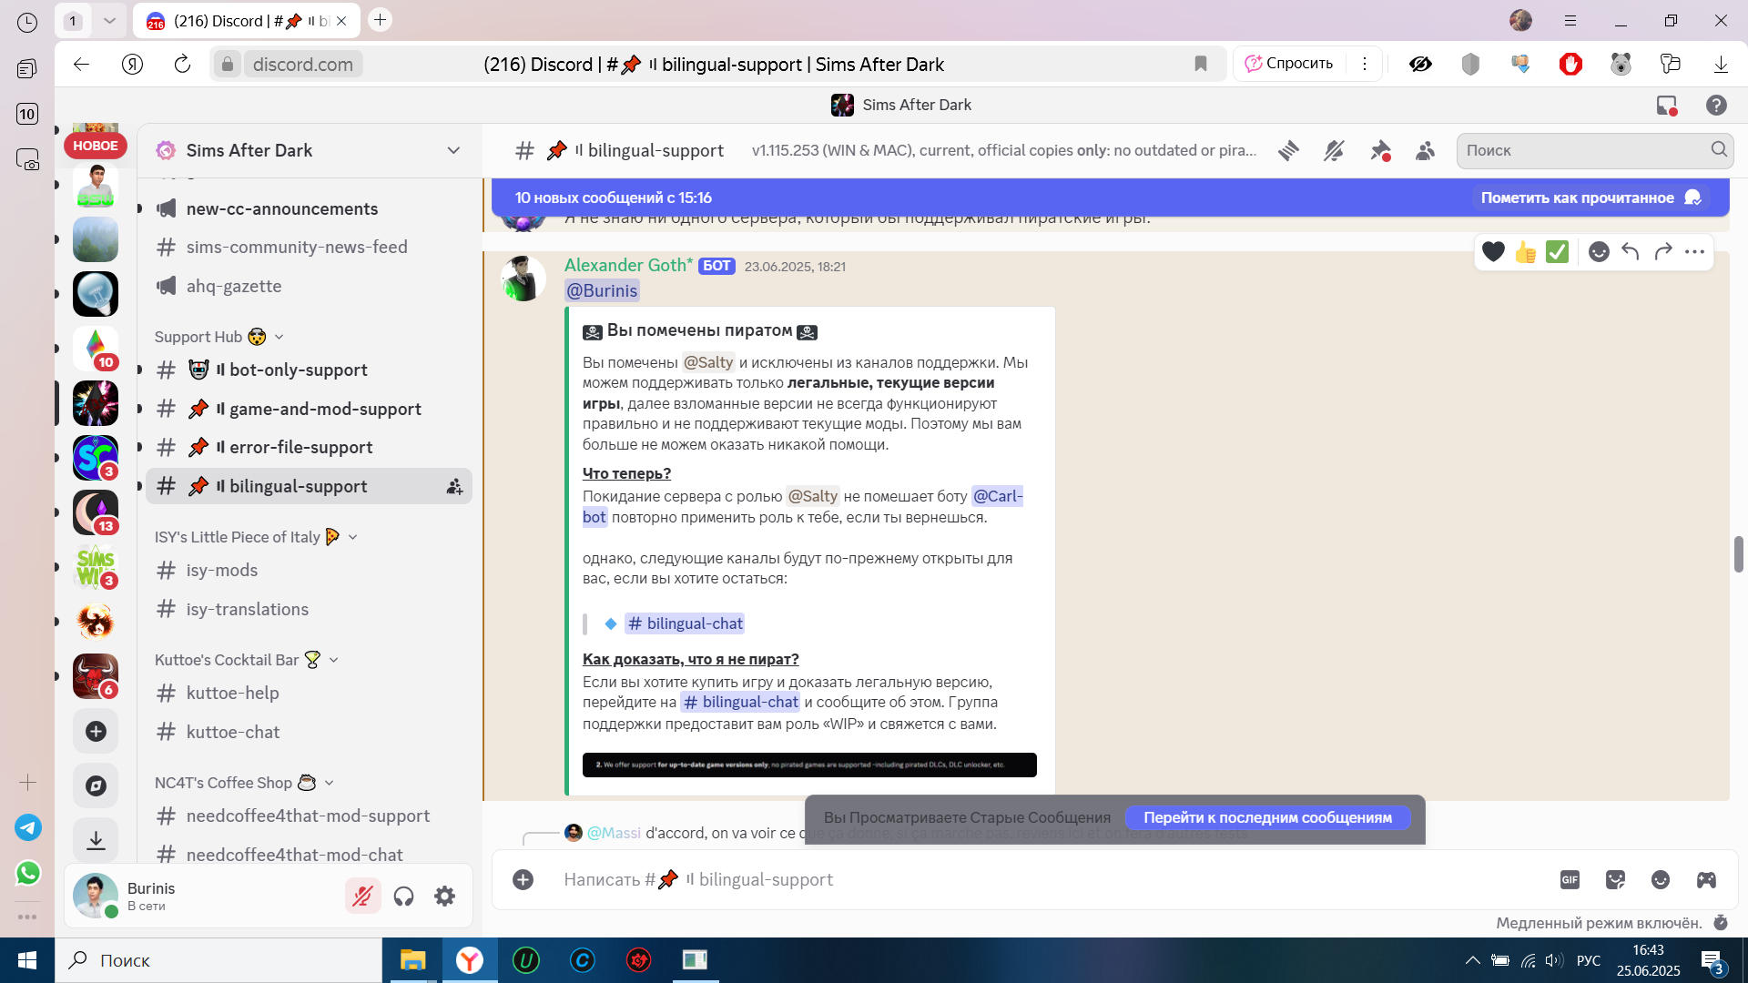
Task: Show pinned messages icon
Action: coord(1380,151)
